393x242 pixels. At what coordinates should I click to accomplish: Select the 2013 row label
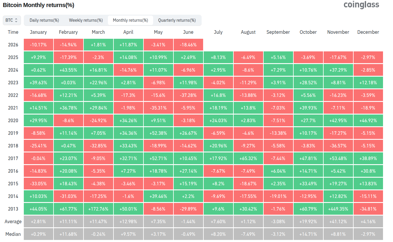click(x=13, y=209)
